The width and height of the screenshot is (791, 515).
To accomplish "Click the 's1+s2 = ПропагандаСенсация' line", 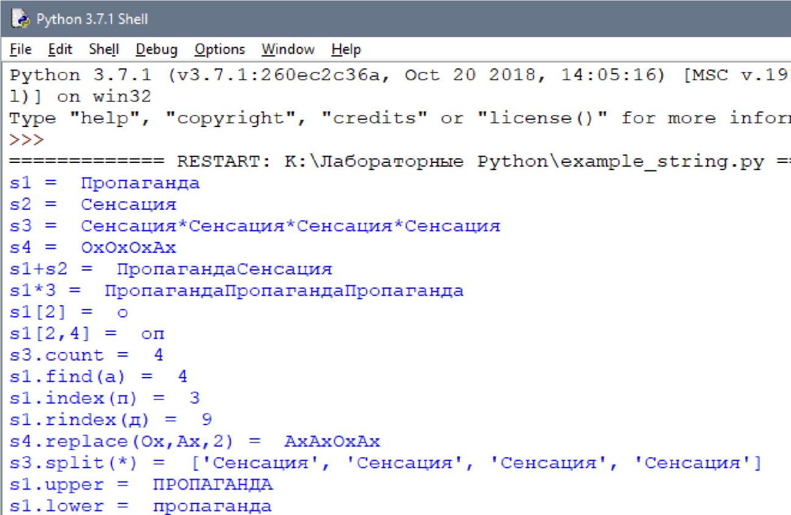I will [171, 269].
